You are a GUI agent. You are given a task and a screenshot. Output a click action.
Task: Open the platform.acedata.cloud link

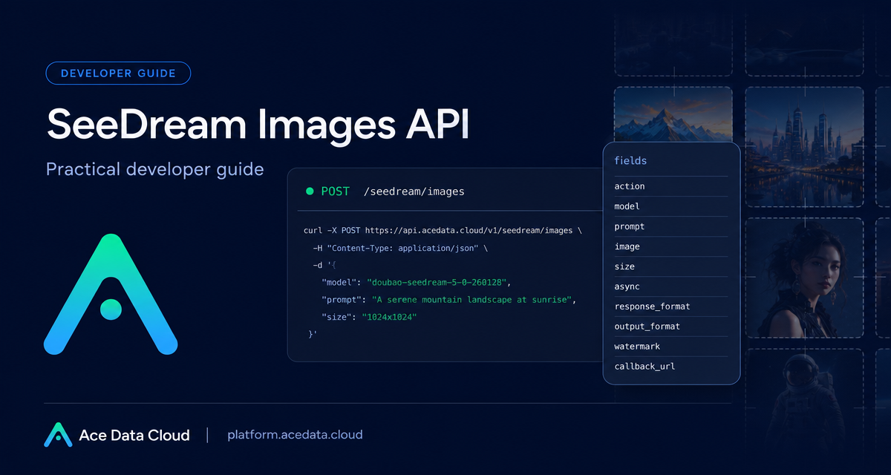point(295,434)
